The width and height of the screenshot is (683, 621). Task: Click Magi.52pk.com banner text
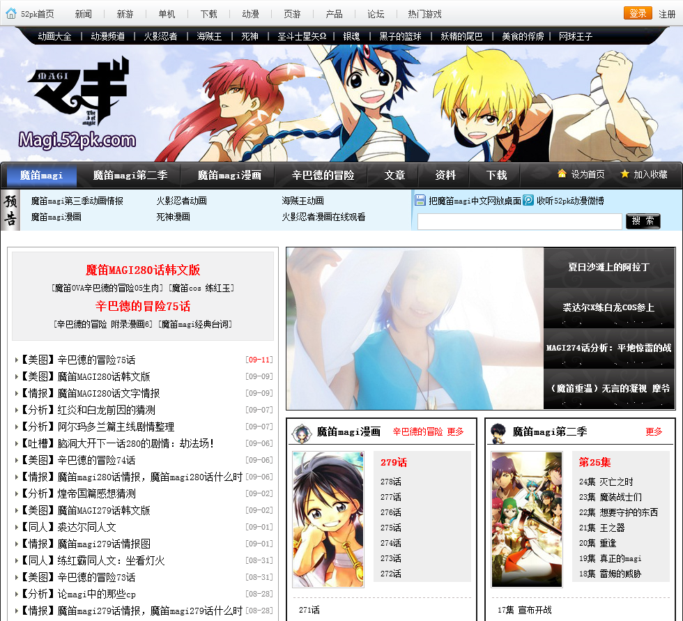coord(77,140)
